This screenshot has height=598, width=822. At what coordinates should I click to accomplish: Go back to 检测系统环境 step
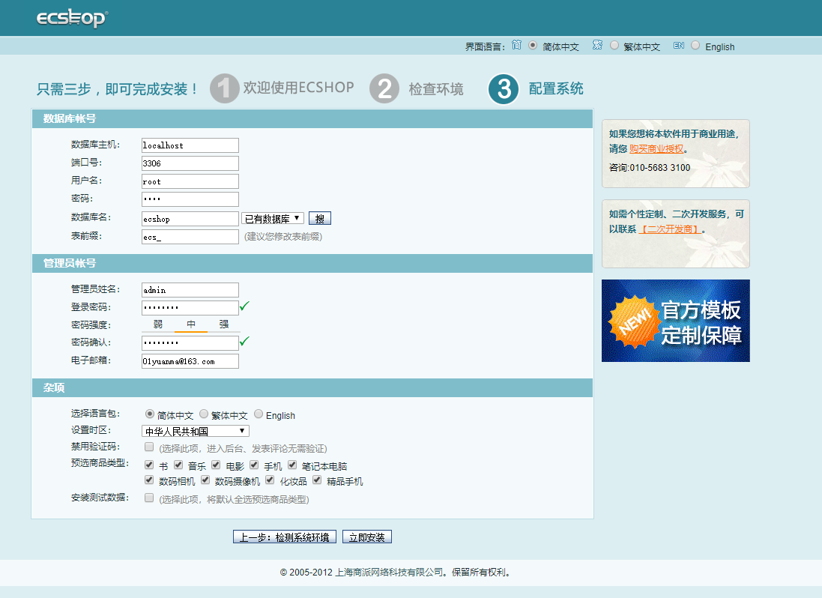(x=285, y=537)
